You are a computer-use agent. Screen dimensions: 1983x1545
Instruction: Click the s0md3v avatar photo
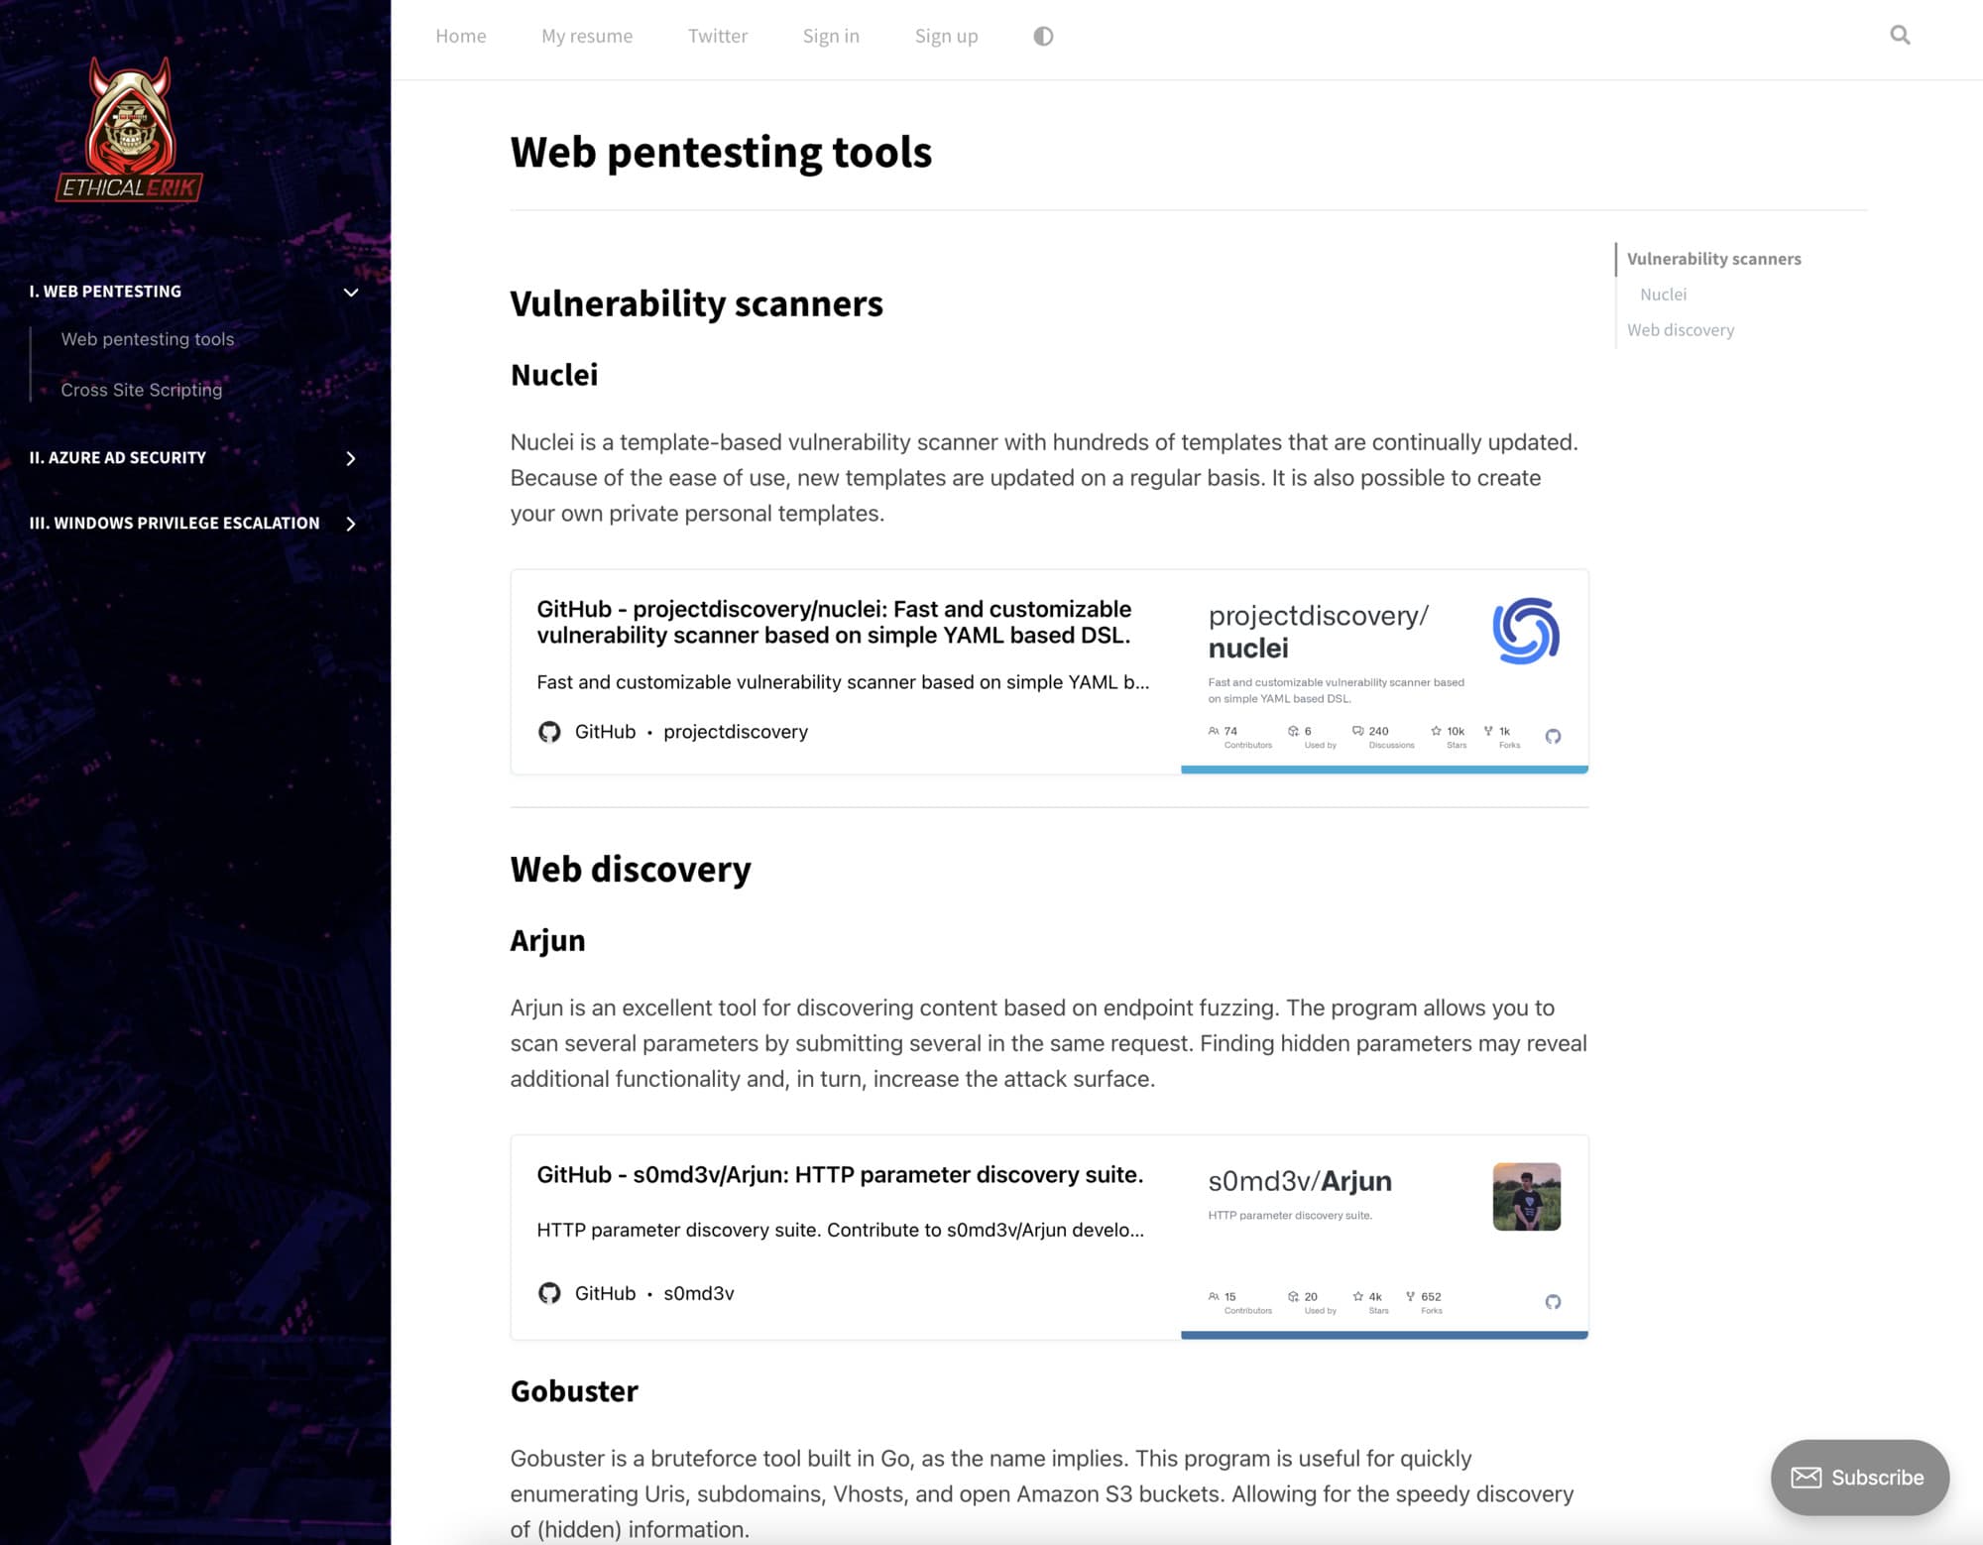(x=1526, y=1196)
